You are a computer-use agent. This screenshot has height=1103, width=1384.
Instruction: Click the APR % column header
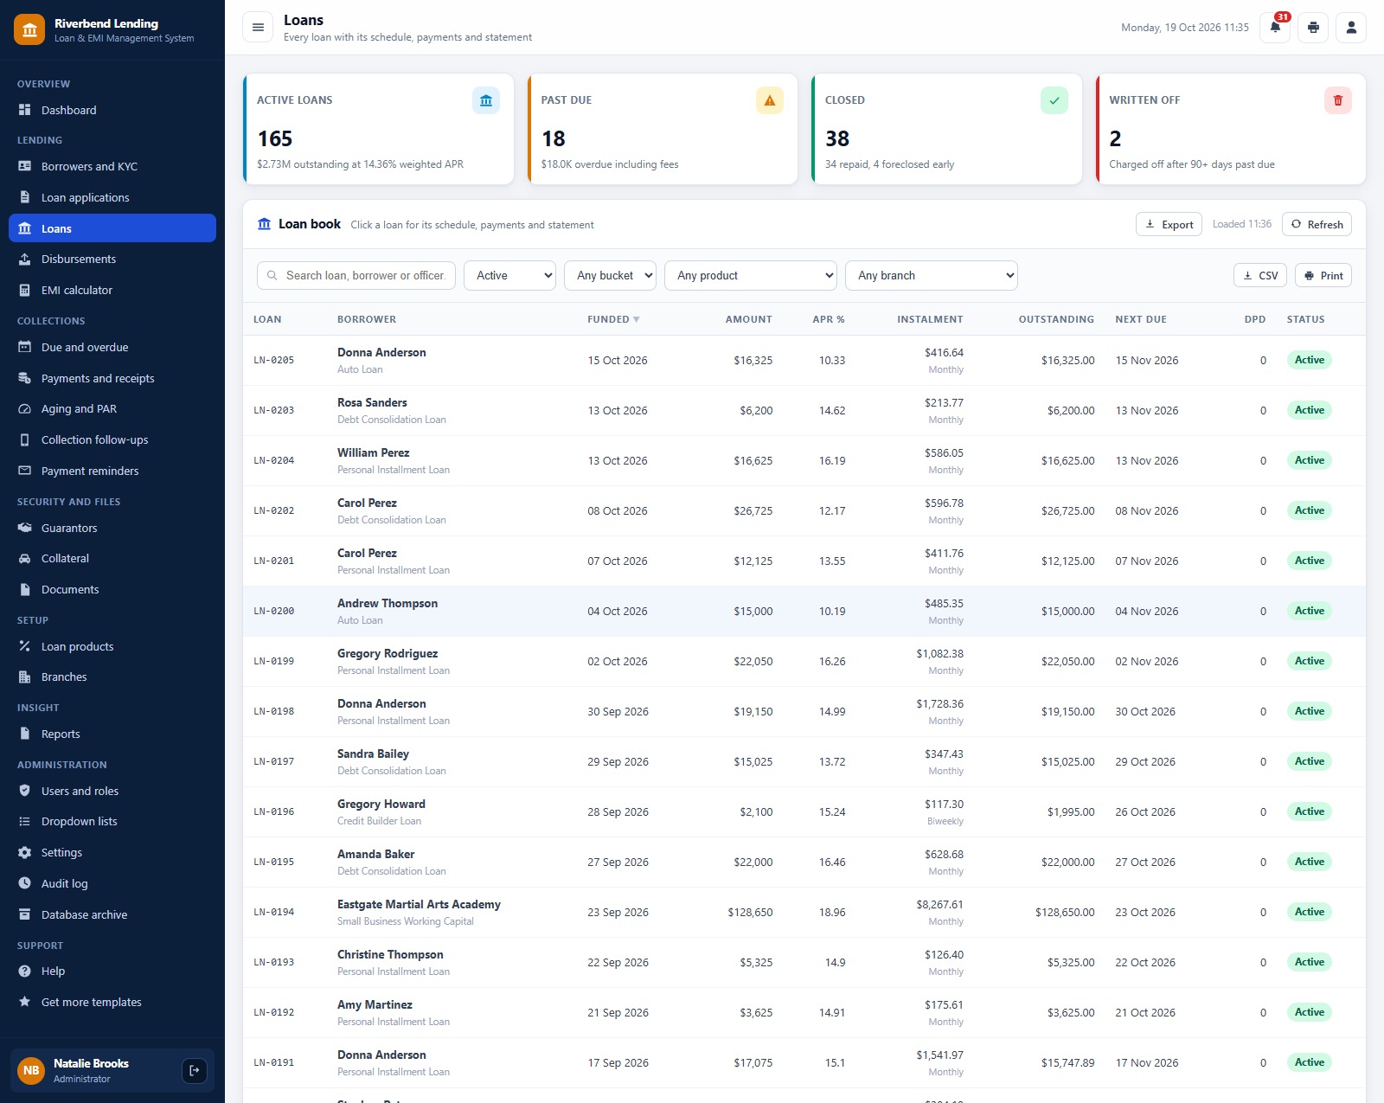pos(829,319)
